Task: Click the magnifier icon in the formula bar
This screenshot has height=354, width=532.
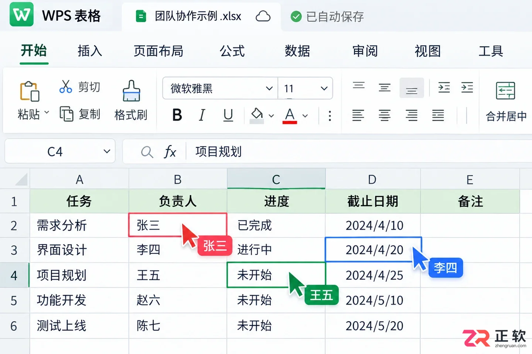Action: tap(147, 152)
